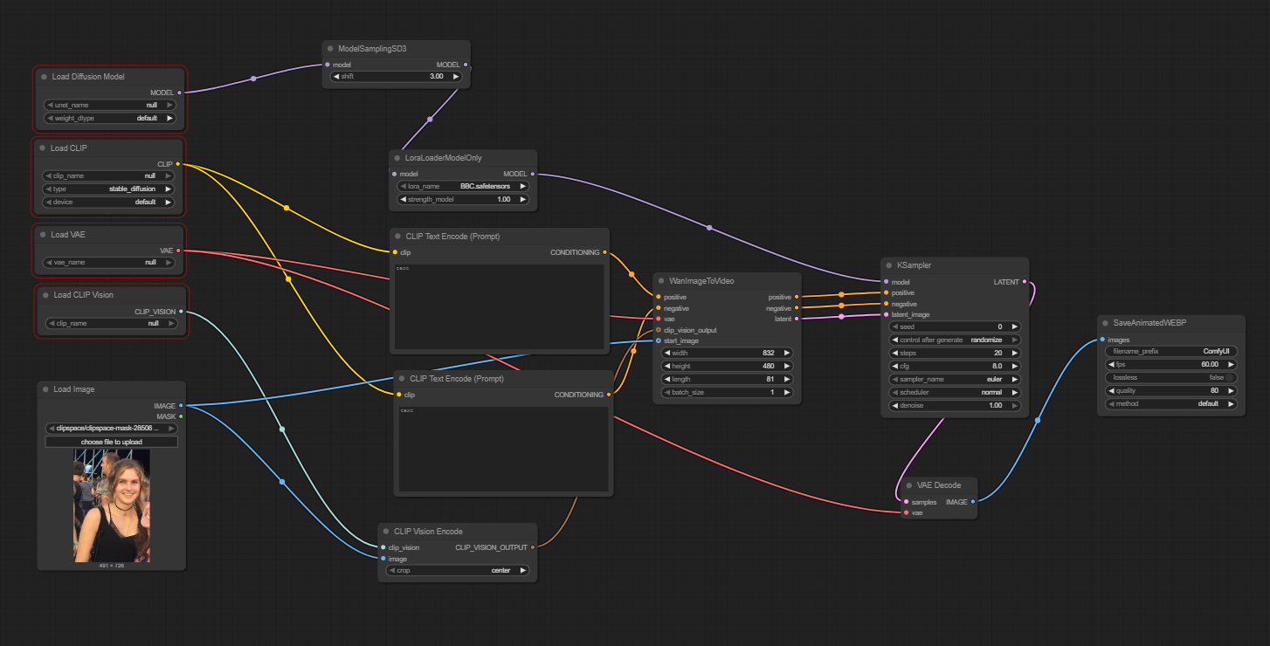
Task: Click the WanImageToVideo node title text
Action: click(x=701, y=281)
